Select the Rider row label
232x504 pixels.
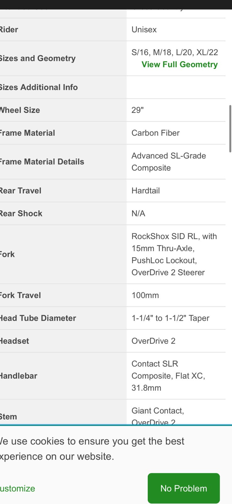[9, 30]
